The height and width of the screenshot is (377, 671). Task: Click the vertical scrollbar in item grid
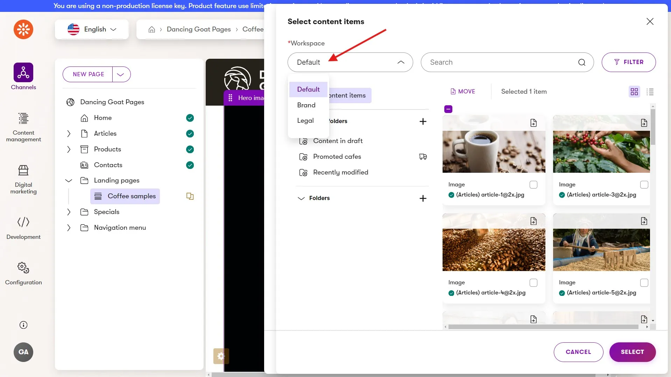click(653, 127)
